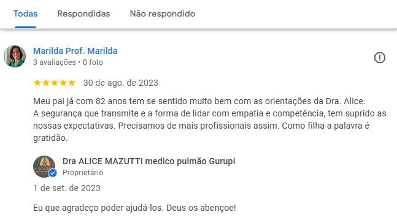Viewport: 397px width, 223px height.
Task: Click the fifth gold star of rating
Action: pyautogui.click(x=72, y=83)
